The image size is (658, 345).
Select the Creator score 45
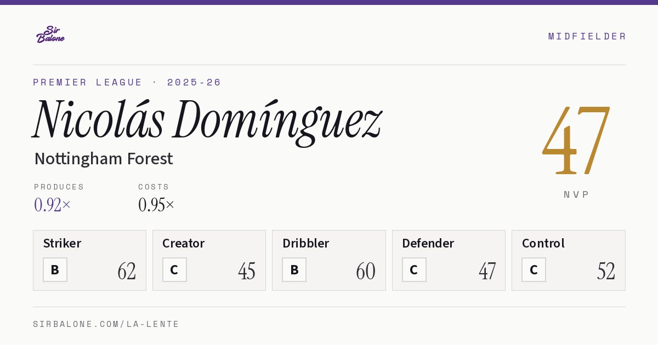(x=247, y=271)
